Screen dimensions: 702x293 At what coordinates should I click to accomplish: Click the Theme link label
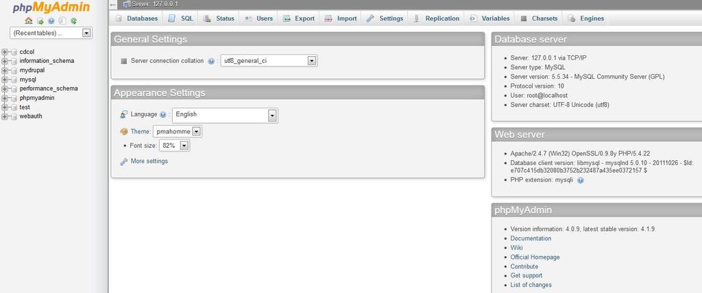(x=141, y=131)
